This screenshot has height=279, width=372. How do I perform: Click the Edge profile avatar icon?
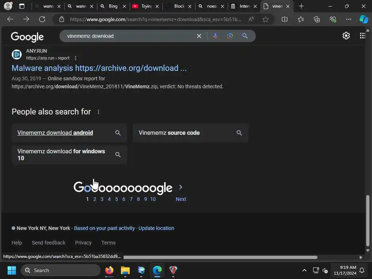(x=8, y=6)
